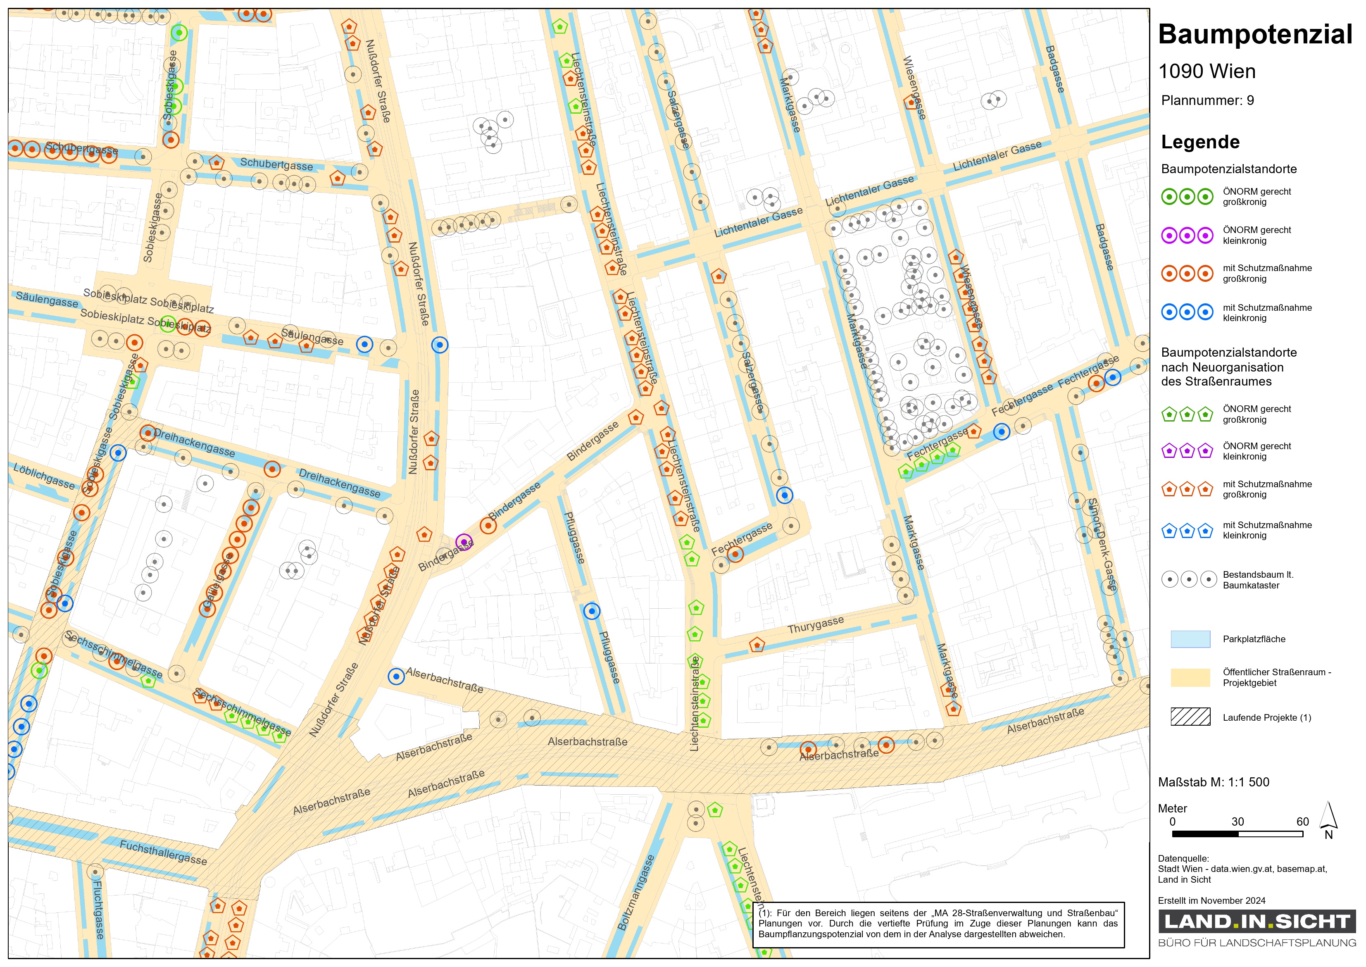Click the hatched Laufende Projekte swatch
1366x967 pixels.
[x=1190, y=717]
